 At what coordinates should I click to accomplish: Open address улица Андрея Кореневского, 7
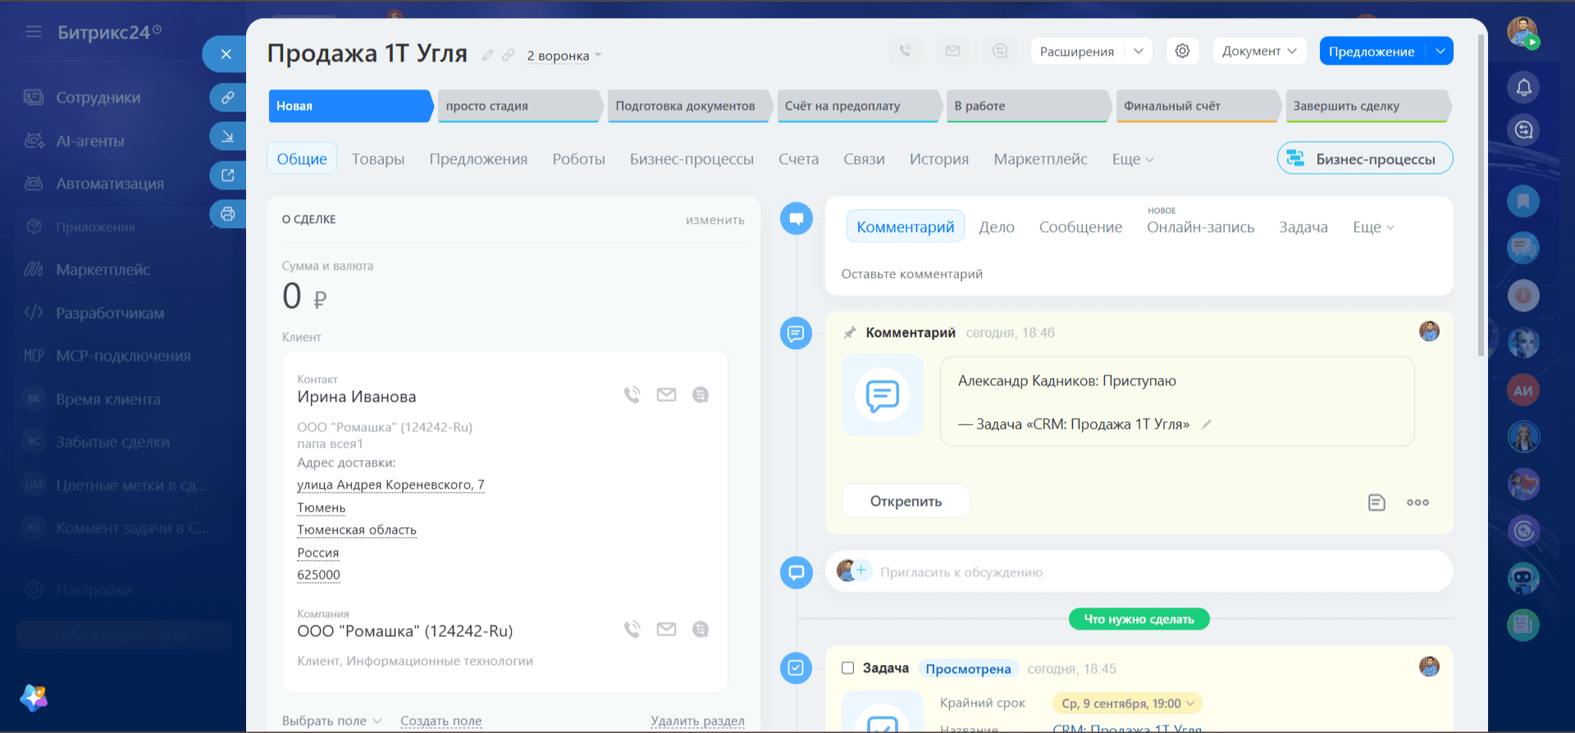(x=390, y=485)
